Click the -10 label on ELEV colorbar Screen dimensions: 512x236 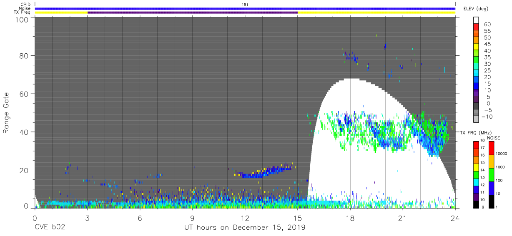[x=486, y=117]
